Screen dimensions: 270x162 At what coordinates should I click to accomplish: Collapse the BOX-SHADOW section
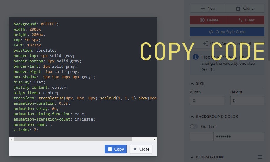coord(192,157)
